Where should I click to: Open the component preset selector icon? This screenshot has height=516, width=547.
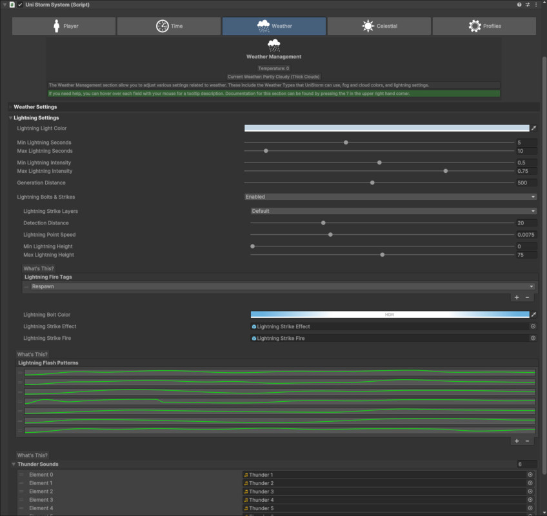pos(528,5)
